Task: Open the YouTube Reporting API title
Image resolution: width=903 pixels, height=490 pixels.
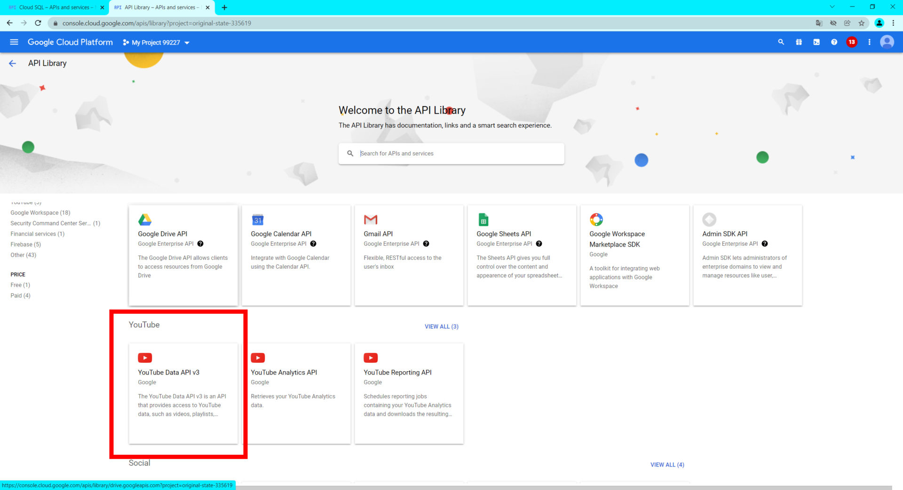Action: click(398, 373)
